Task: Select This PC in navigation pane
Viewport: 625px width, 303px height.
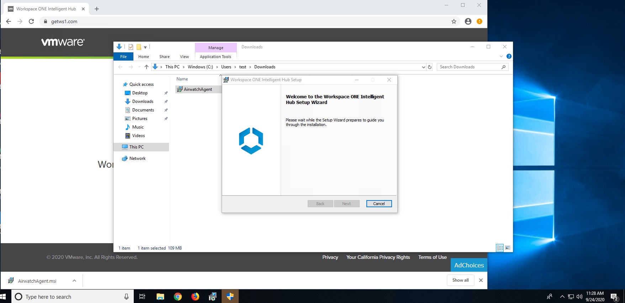Action: (x=141, y=147)
